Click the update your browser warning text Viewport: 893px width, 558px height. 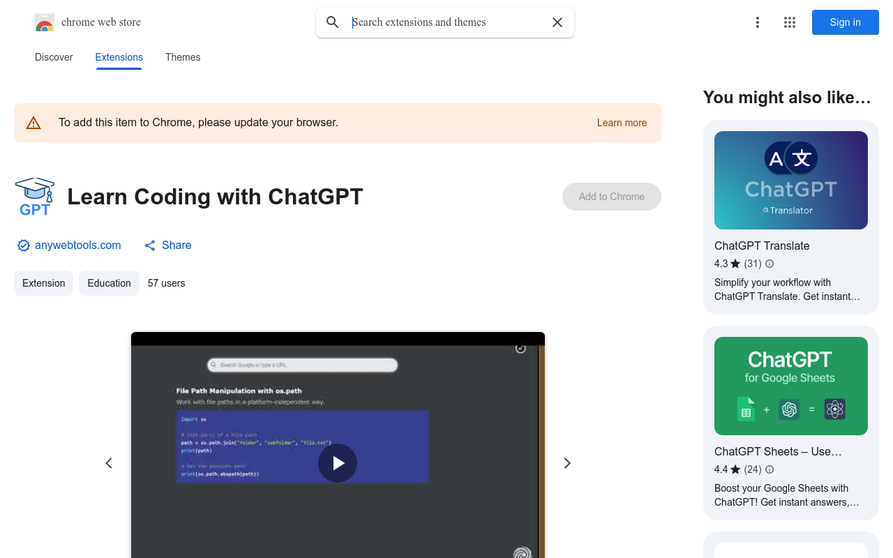198,123
